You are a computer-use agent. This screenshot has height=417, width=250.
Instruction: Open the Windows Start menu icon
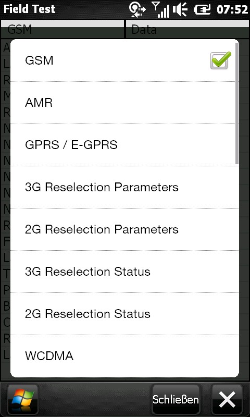click(23, 399)
